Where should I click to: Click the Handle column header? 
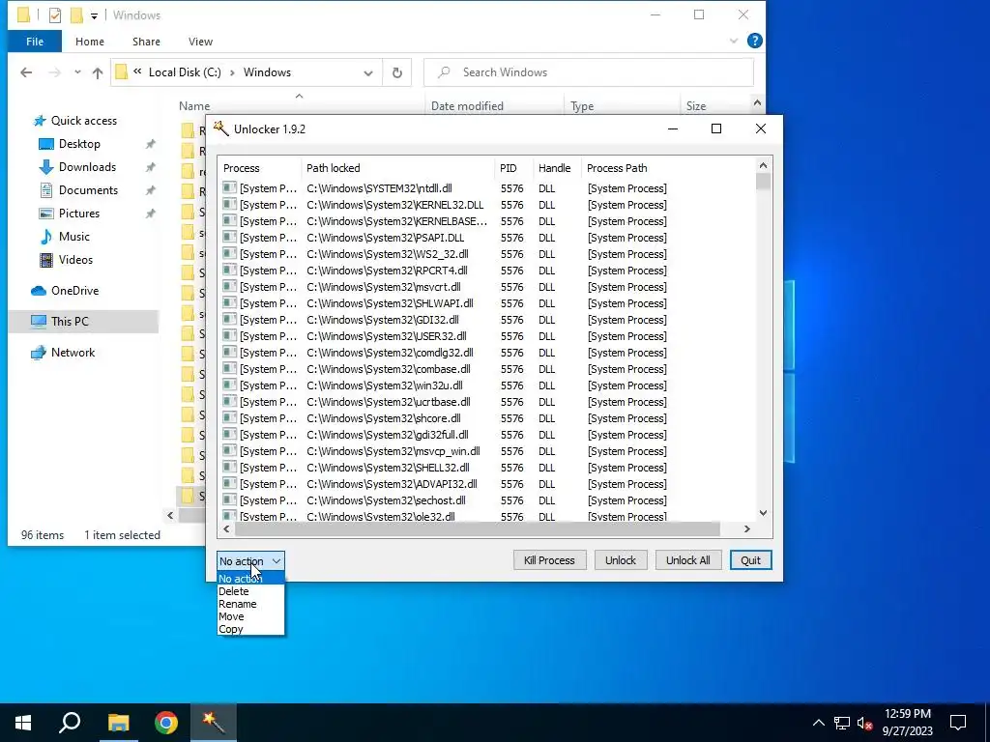557,168
